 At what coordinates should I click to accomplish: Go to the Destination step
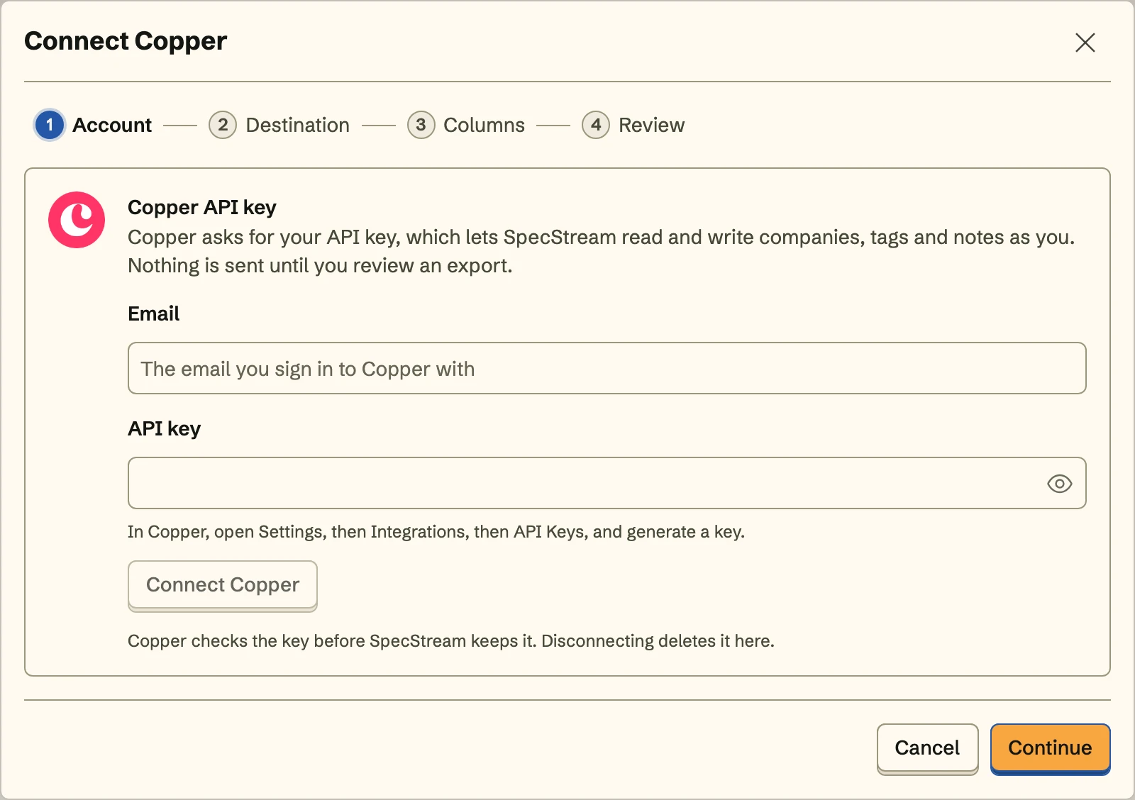click(279, 125)
